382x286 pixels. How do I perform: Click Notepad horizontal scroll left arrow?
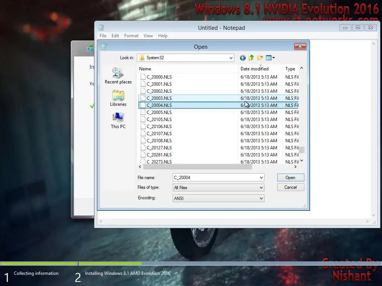pos(101,221)
